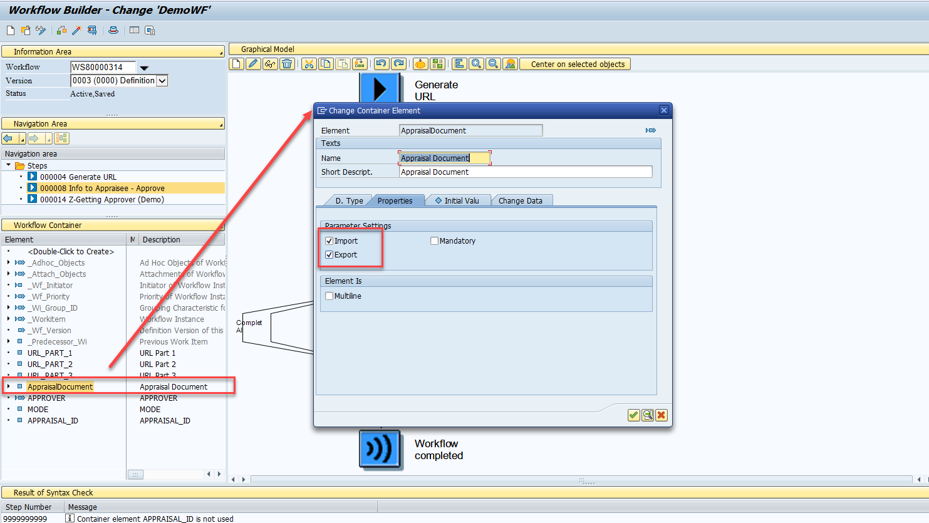The image size is (929, 523).
Task: Click the check/test icon in dialog footer
Action: (x=647, y=415)
